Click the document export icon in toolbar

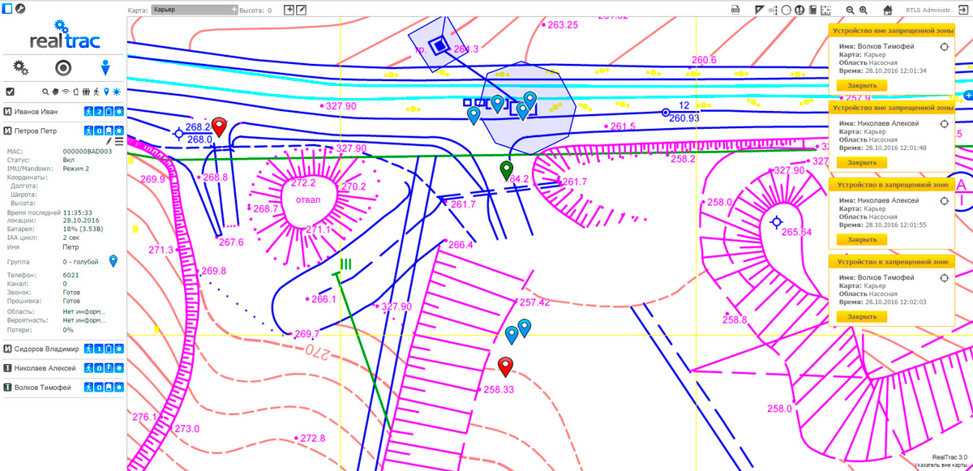pyautogui.click(x=735, y=10)
